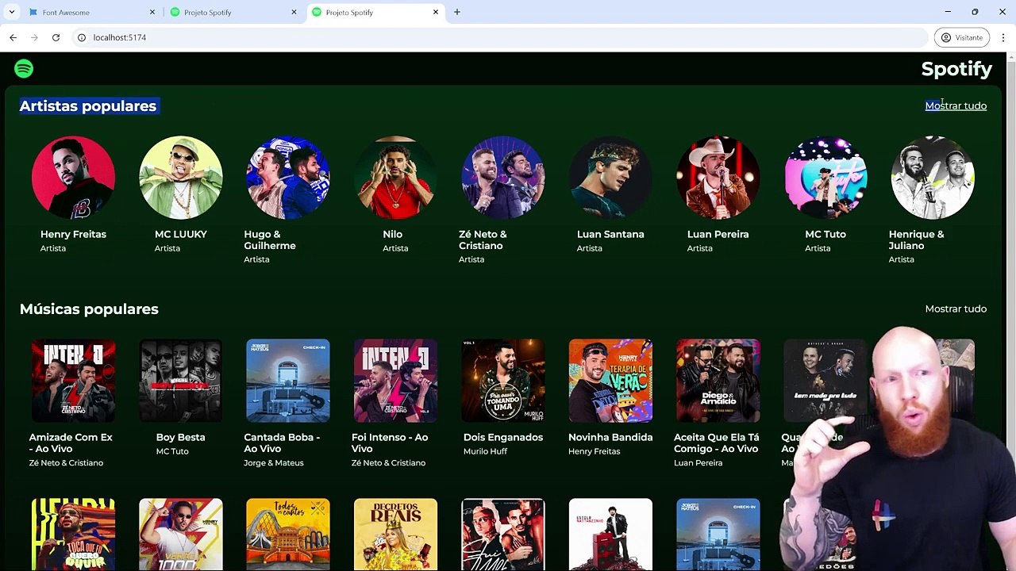Open Cantada Boba album cover

pyautogui.click(x=288, y=381)
